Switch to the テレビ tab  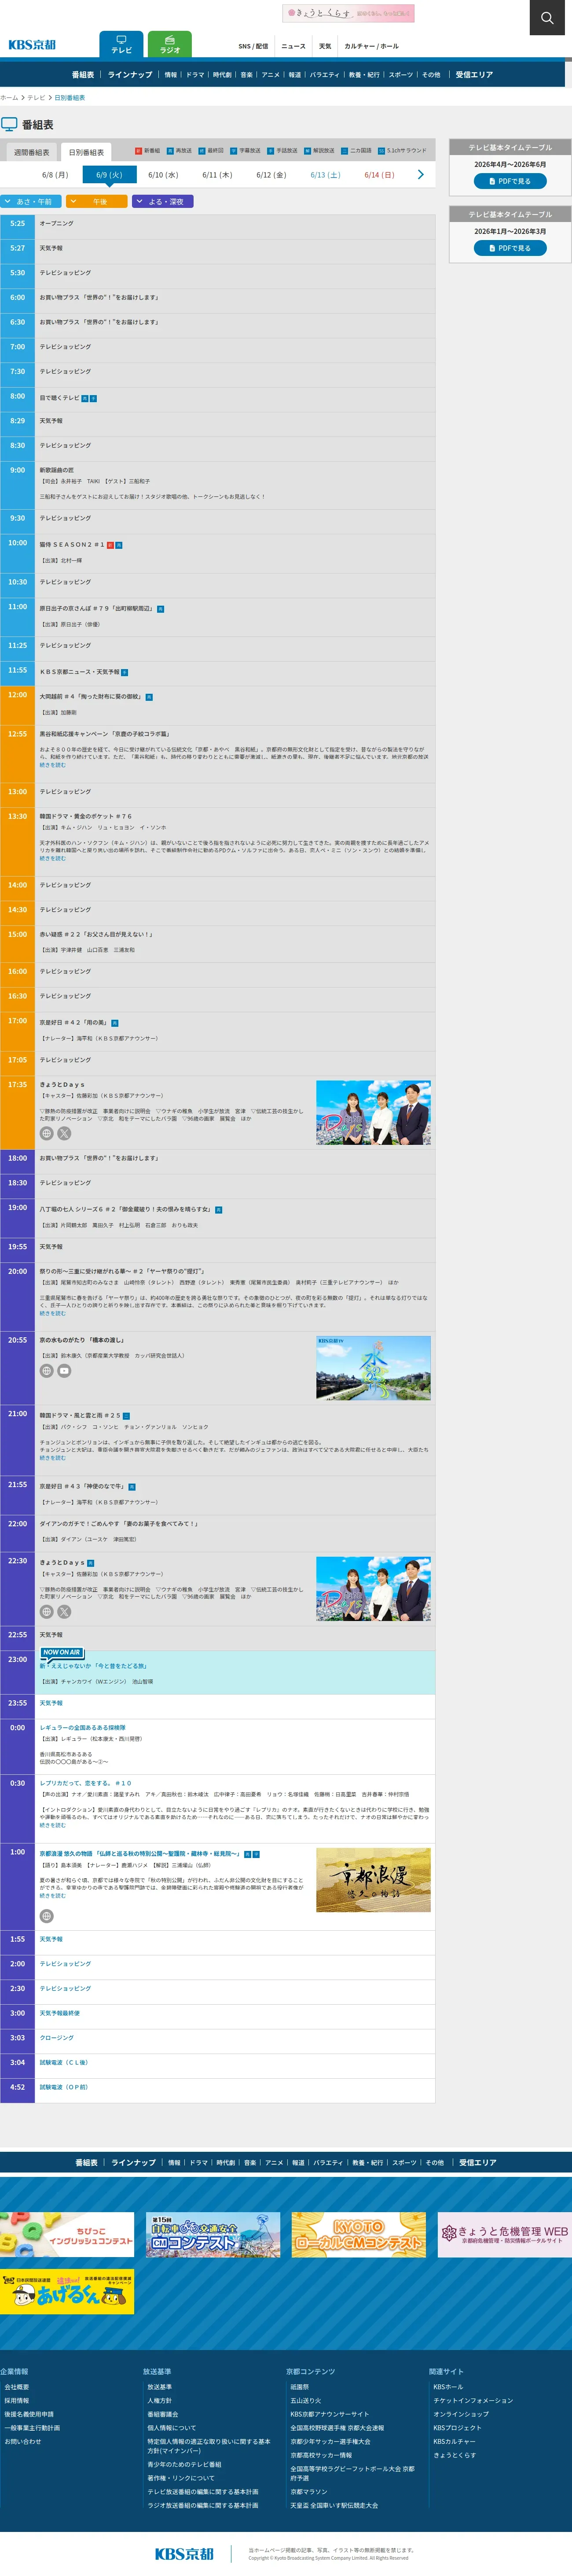[x=121, y=45]
